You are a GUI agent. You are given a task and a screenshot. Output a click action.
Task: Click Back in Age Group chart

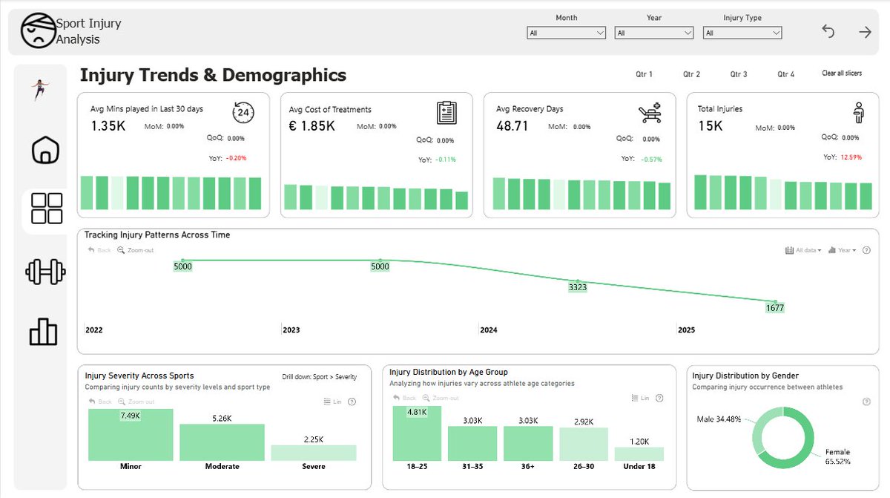tap(404, 399)
